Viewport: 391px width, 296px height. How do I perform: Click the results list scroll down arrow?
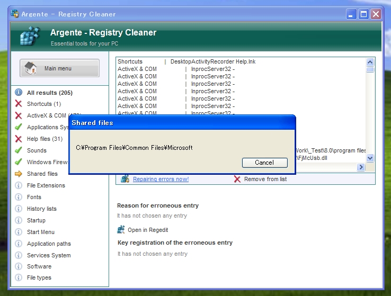tap(370, 158)
